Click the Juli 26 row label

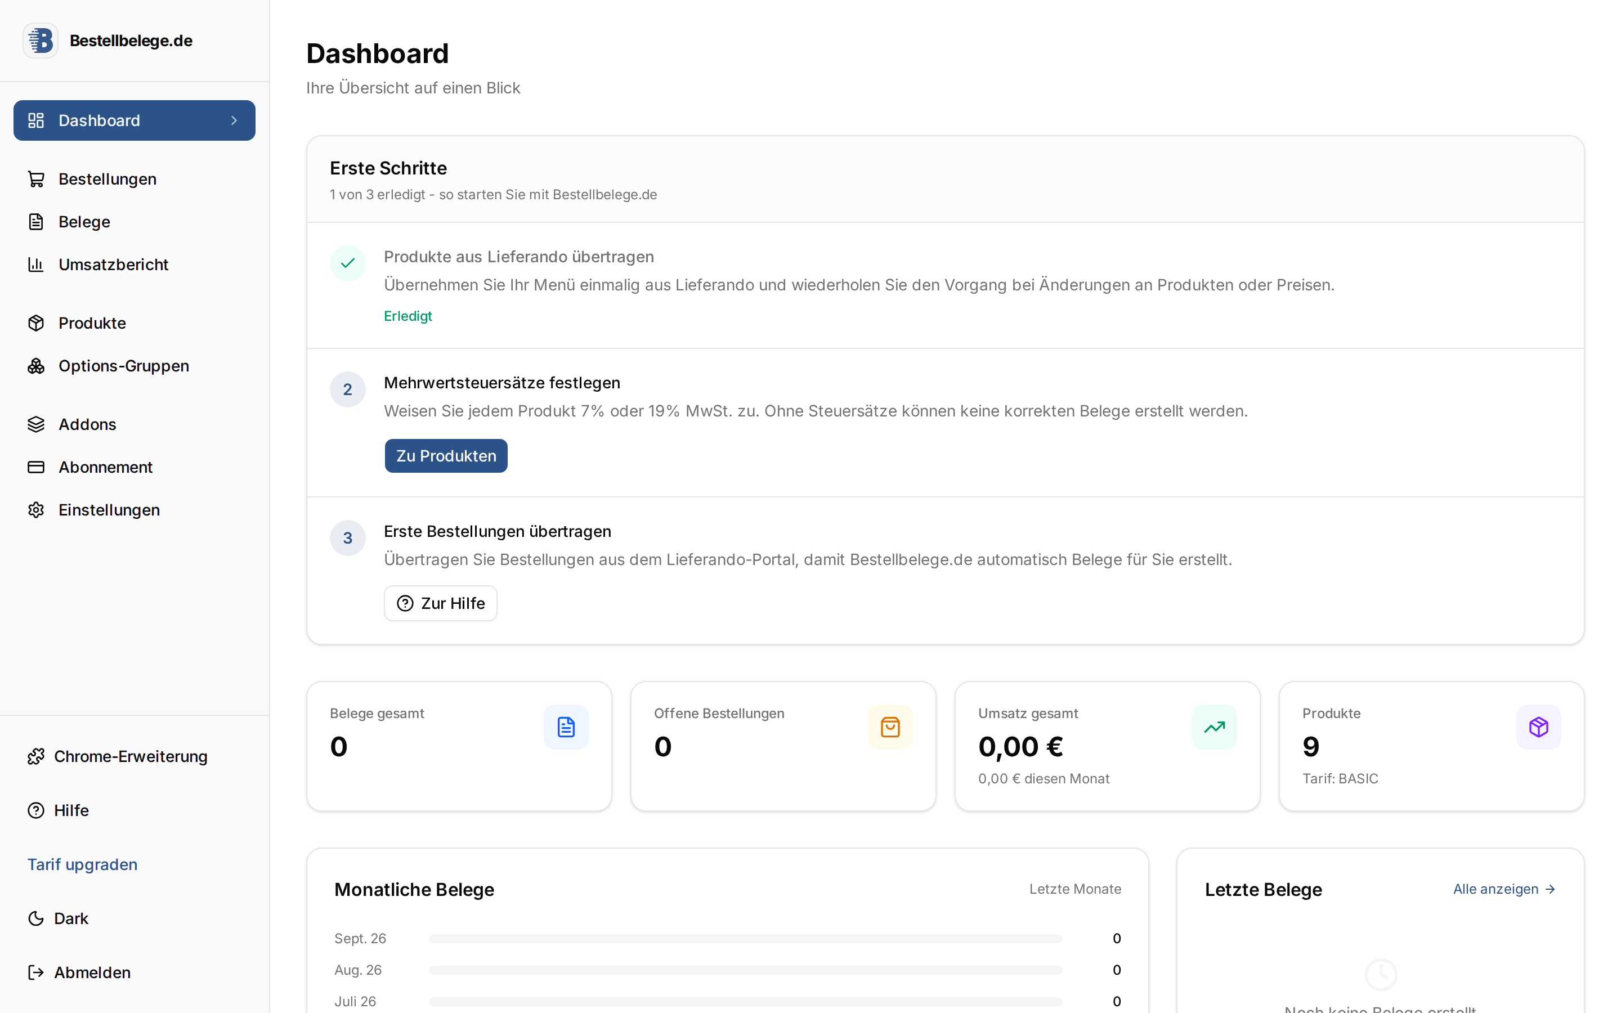pyautogui.click(x=355, y=1002)
